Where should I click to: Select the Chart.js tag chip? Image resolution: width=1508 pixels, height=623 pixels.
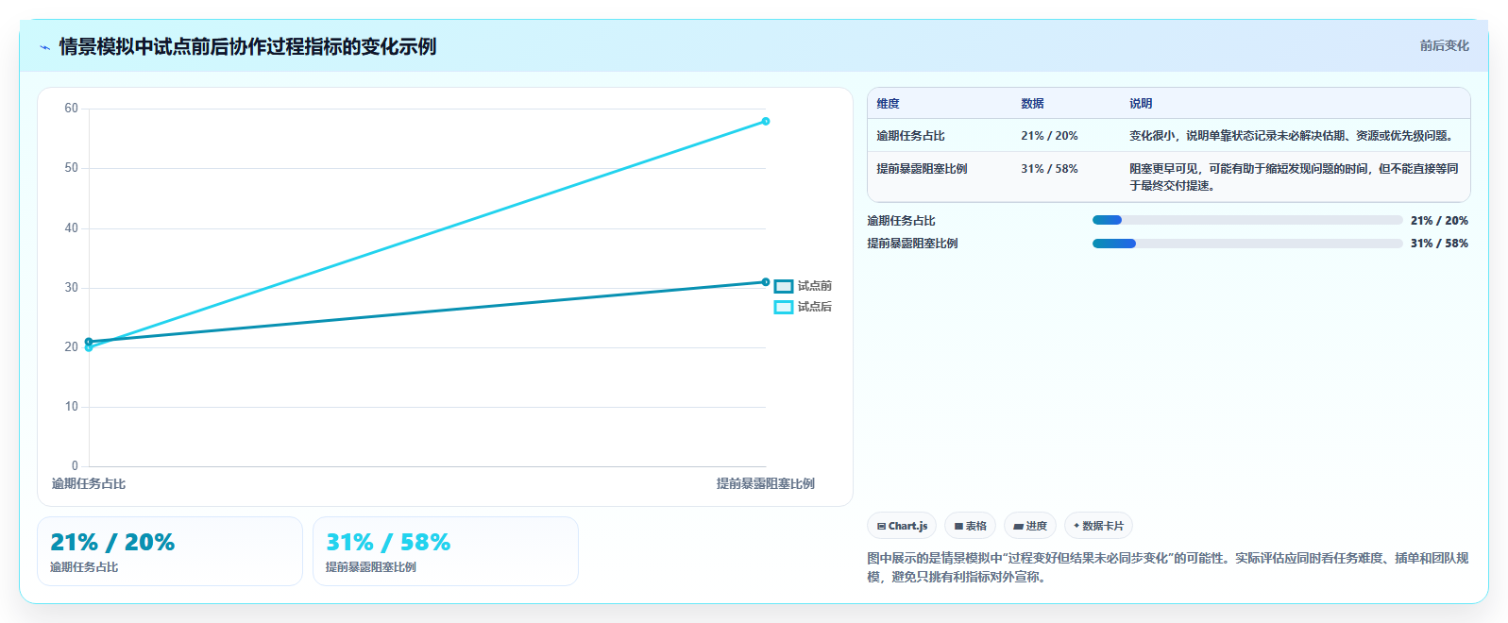(x=902, y=526)
